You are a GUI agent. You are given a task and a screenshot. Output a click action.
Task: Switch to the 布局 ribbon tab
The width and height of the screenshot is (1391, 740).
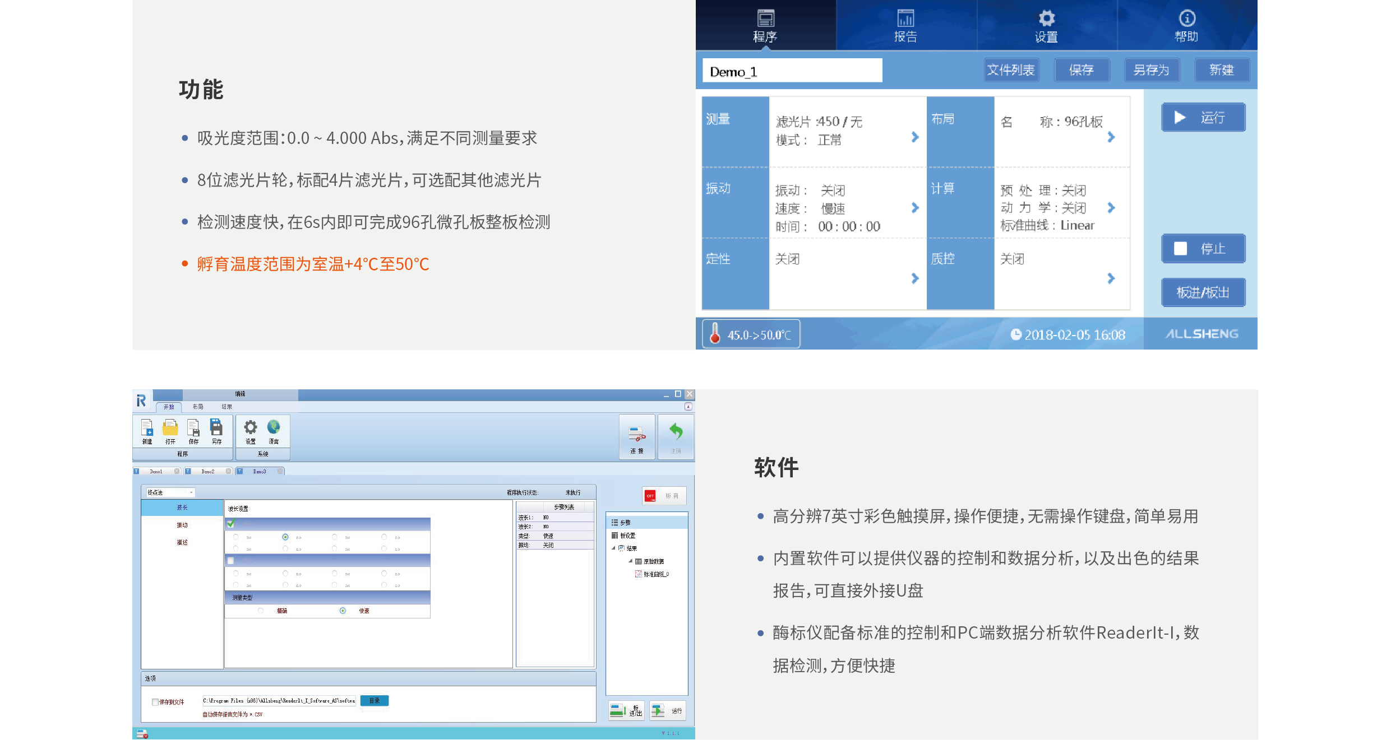[198, 407]
